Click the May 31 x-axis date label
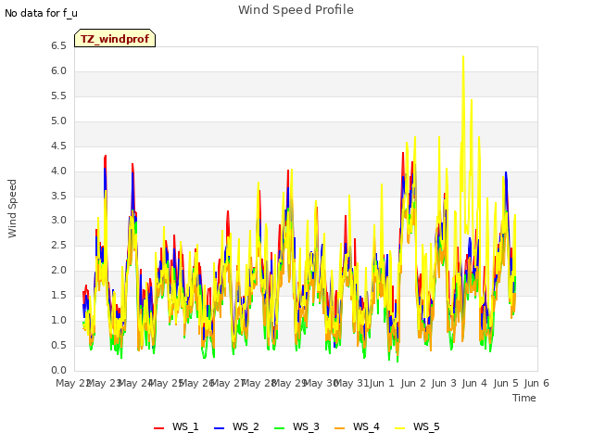Screen dimensions: 593x445 click(x=351, y=383)
